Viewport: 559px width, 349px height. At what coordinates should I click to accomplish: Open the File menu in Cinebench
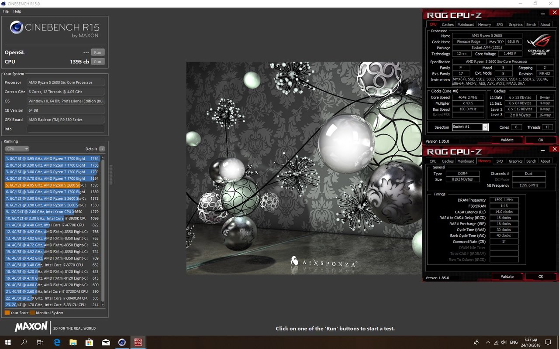point(6,11)
